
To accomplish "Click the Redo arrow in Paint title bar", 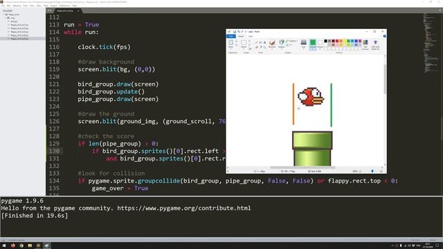I will (x=242, y=32).
